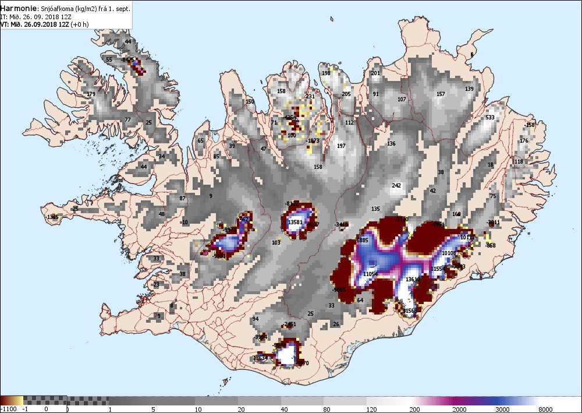Screen dimensions: 582x413
Task: Click the map value '-4354' in the north
Action: coord(290,117)
